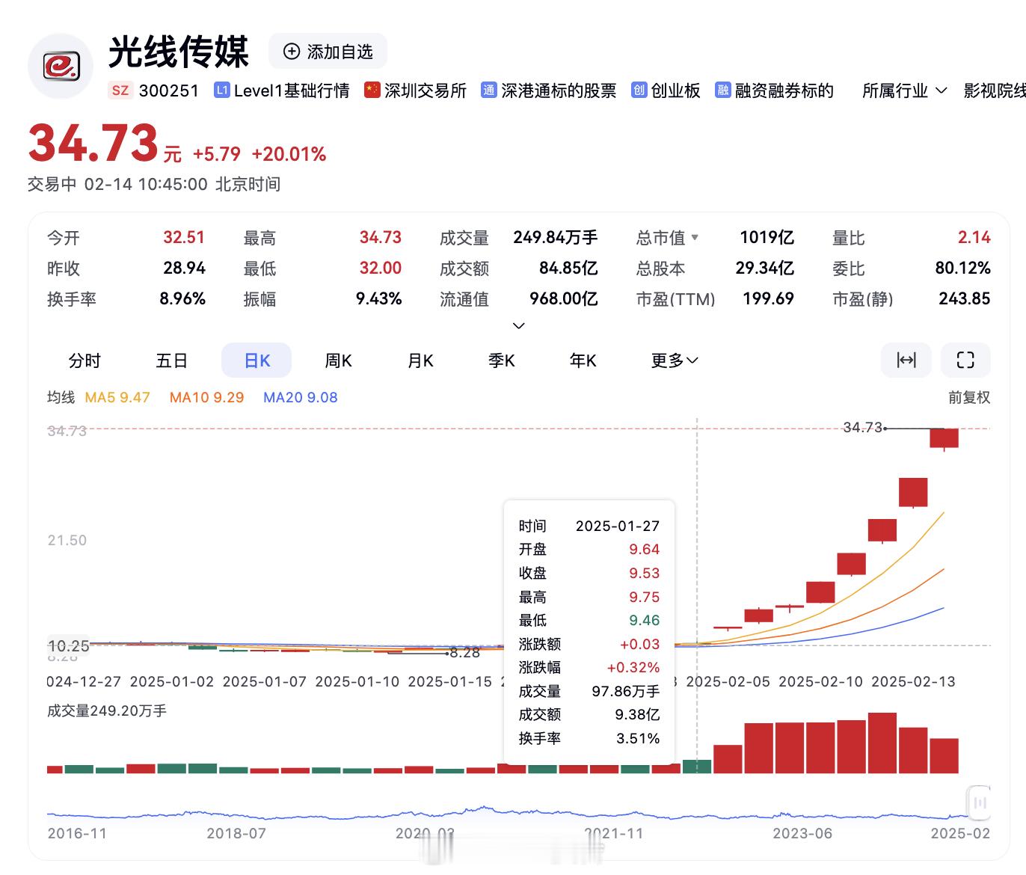Switch to 季K chart tab

tap(502, 360)
